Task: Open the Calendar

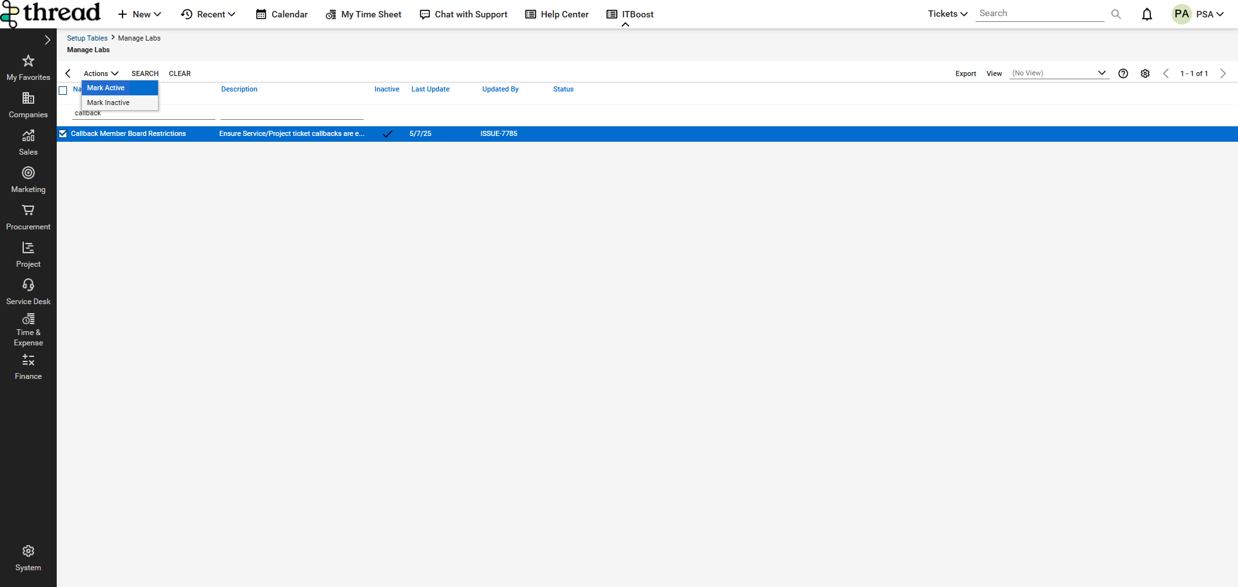Action: pyautogui.click(x=282, y=14)
